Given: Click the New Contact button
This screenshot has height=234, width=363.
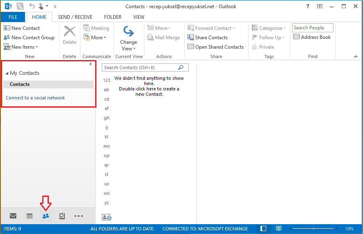Looking at the screenshot, I should click(22, 28).
